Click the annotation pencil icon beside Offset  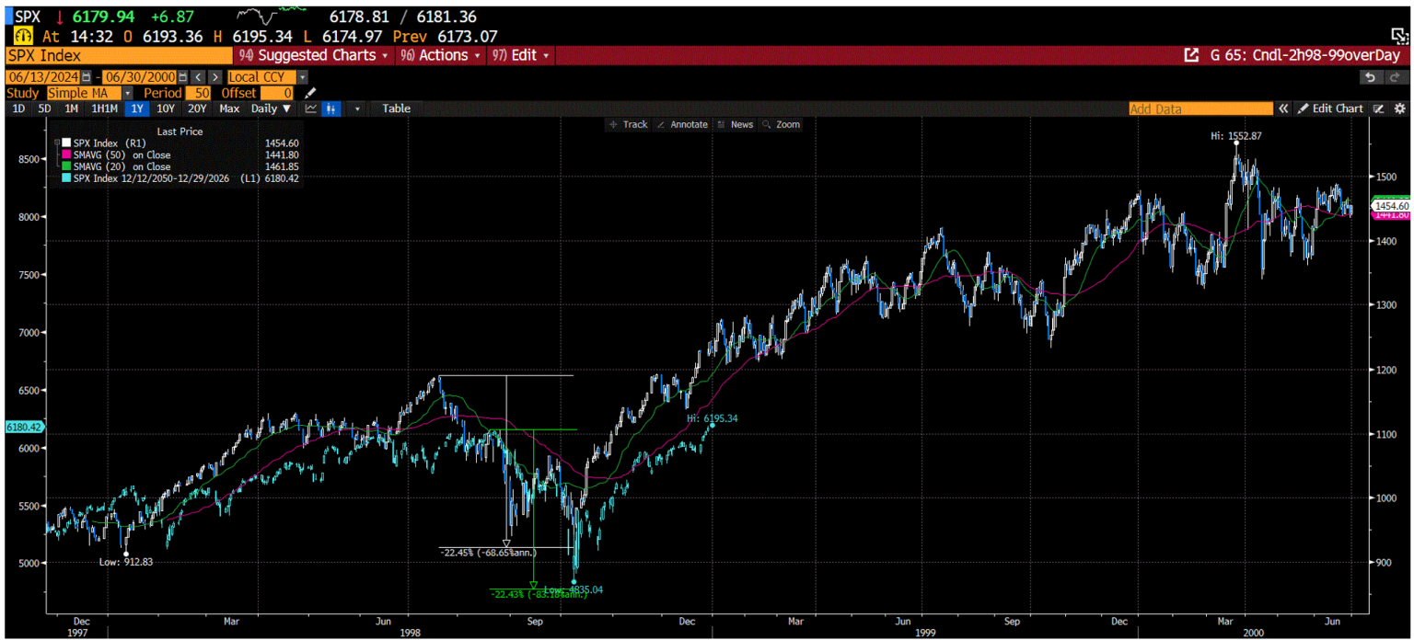pyautogui.click(x=309, y=92)
